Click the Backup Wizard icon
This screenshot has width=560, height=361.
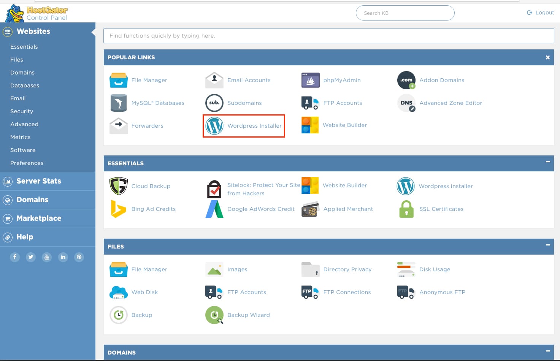214,315
